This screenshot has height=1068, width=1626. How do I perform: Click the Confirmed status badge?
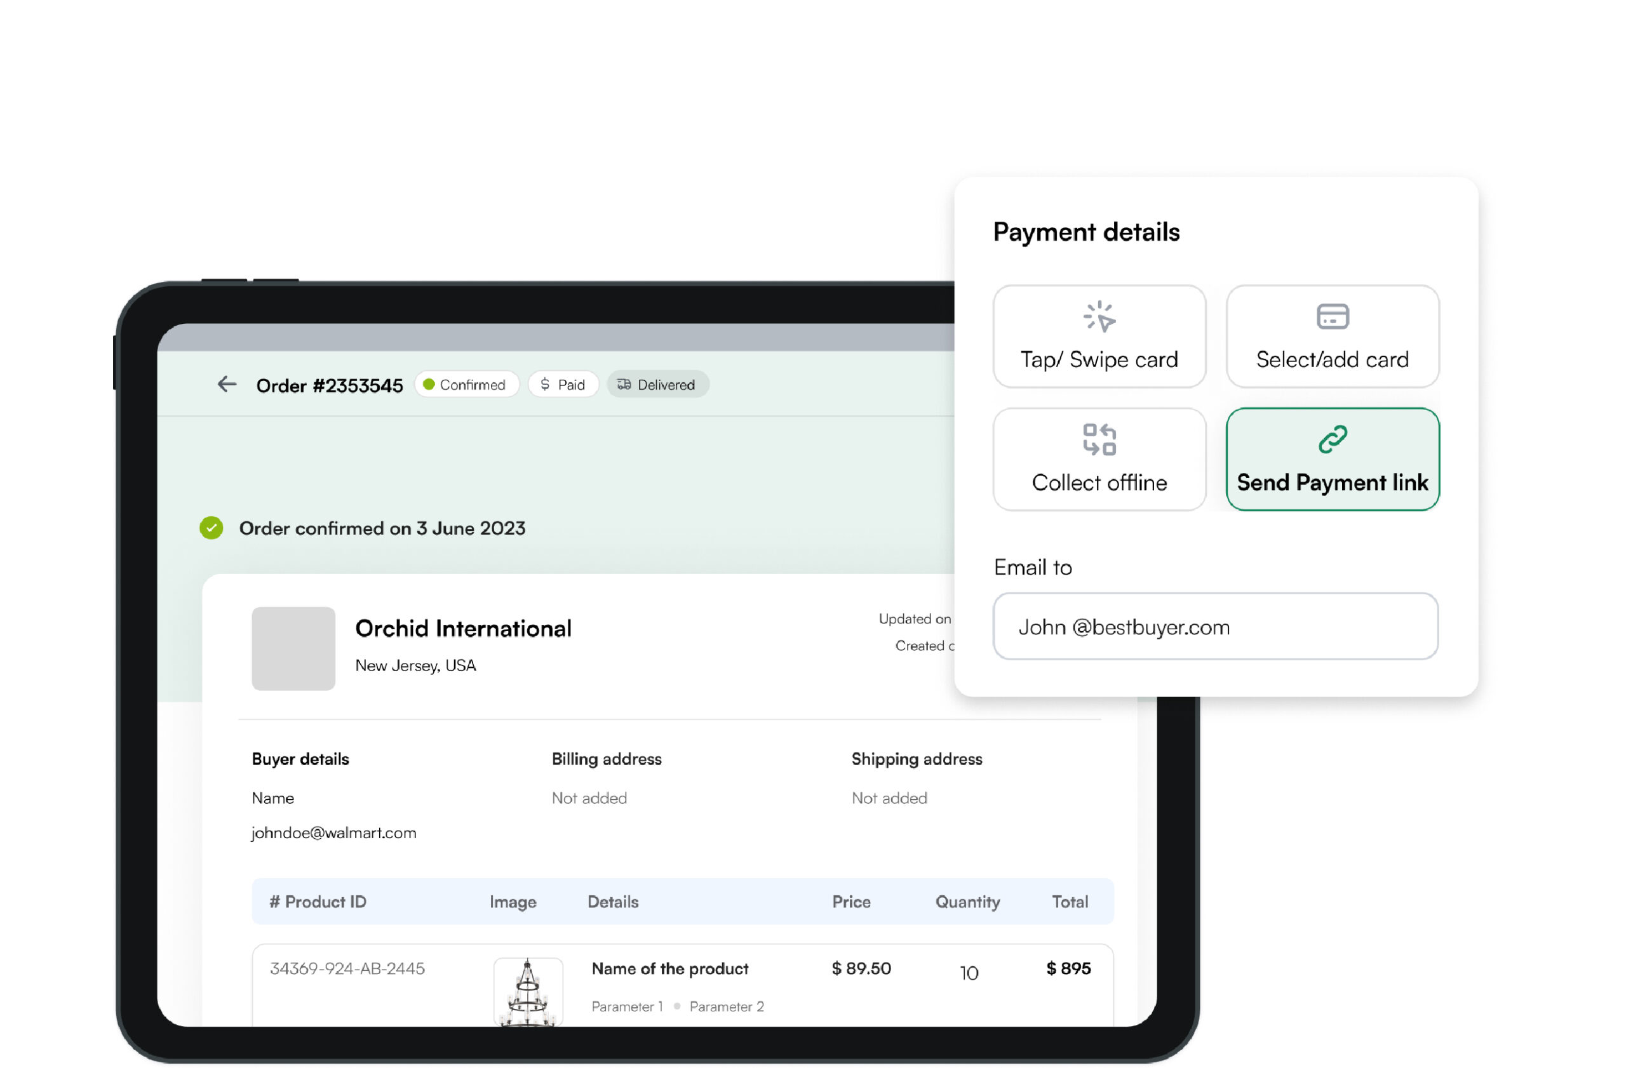pyautogui.click(x=467, y=384)
